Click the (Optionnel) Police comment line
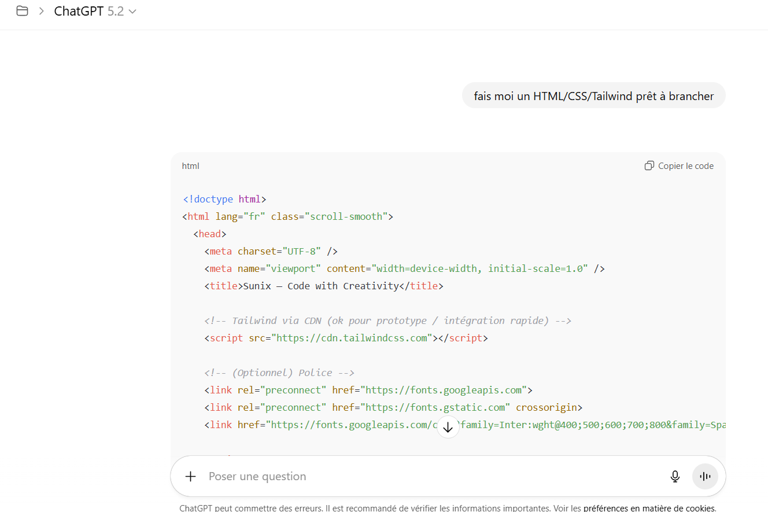 279,373
